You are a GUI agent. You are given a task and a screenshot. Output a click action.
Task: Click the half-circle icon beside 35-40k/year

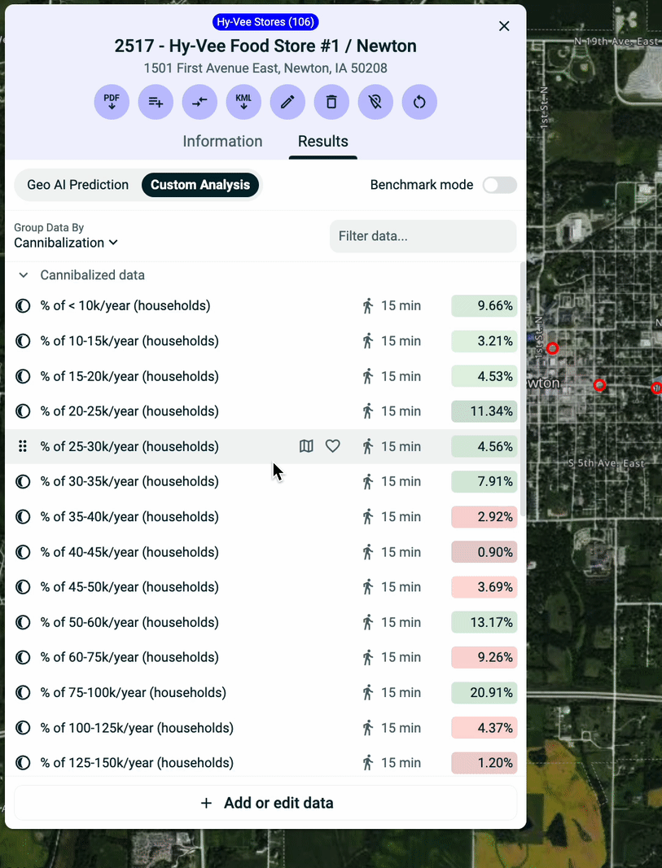click(x=23, y=516)
